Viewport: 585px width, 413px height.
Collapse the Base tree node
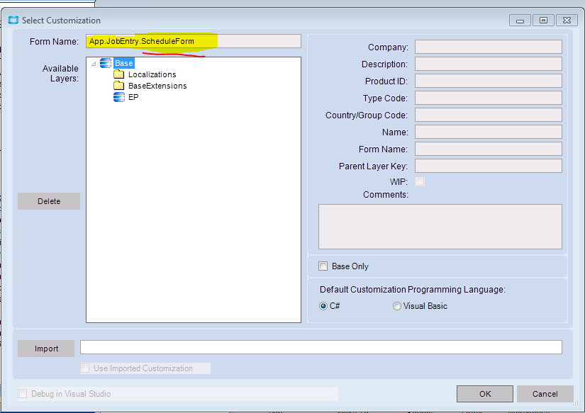pyautogui.click(x=94, y=64)
